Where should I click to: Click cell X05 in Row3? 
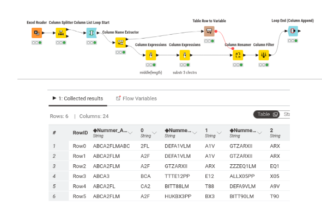pos(275,176)
